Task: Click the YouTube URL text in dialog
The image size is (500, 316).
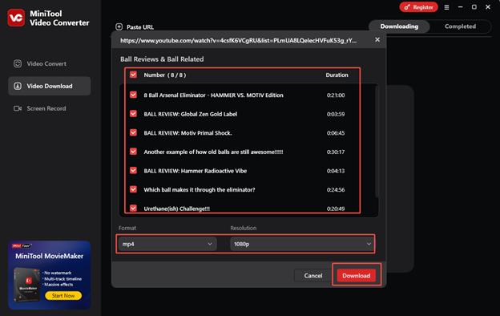Action: coord(238,41)
